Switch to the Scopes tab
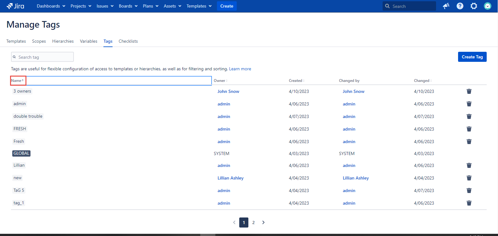Viewport: 498px width, 236px height. tap(39, 41)
